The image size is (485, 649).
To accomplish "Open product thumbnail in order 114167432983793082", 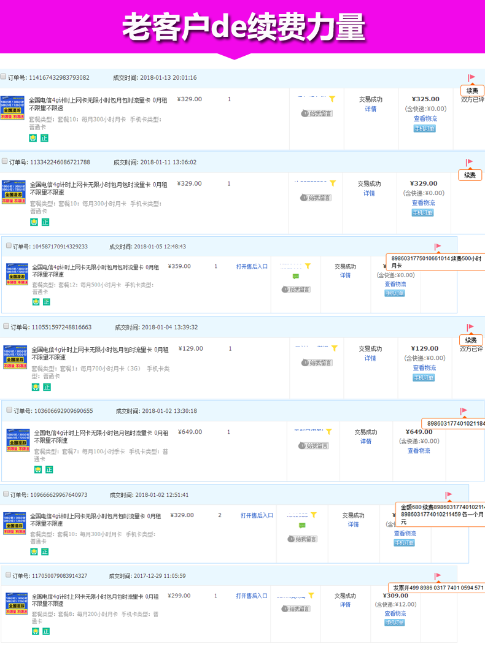I will tap(12, 107).
